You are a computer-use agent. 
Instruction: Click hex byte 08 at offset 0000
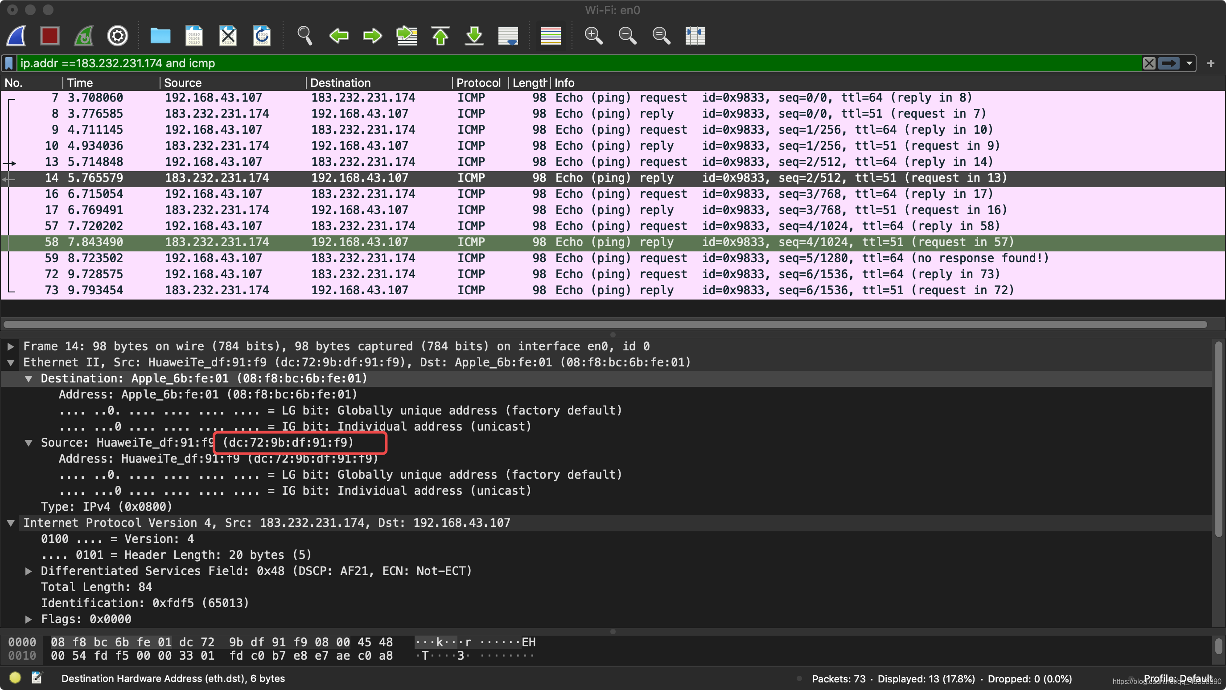click(58, 642)
